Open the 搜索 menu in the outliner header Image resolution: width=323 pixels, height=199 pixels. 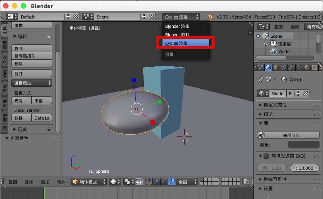click(x=294, y=27)
